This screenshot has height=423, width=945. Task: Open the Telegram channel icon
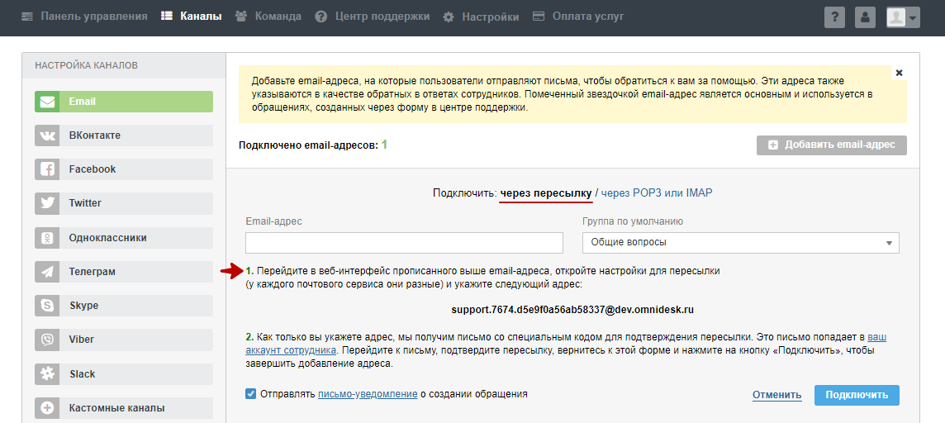(47, 272)
